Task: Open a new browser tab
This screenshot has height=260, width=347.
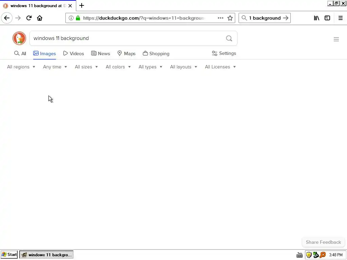Action: pos(82,5)
